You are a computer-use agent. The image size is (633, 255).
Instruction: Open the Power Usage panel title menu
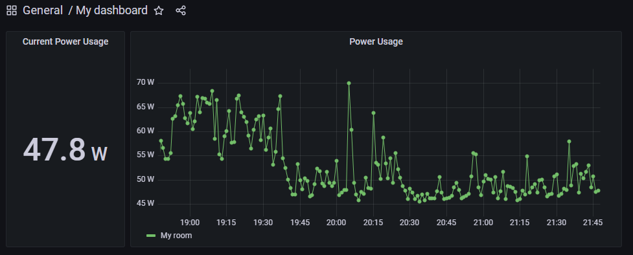tap(376, 41)
